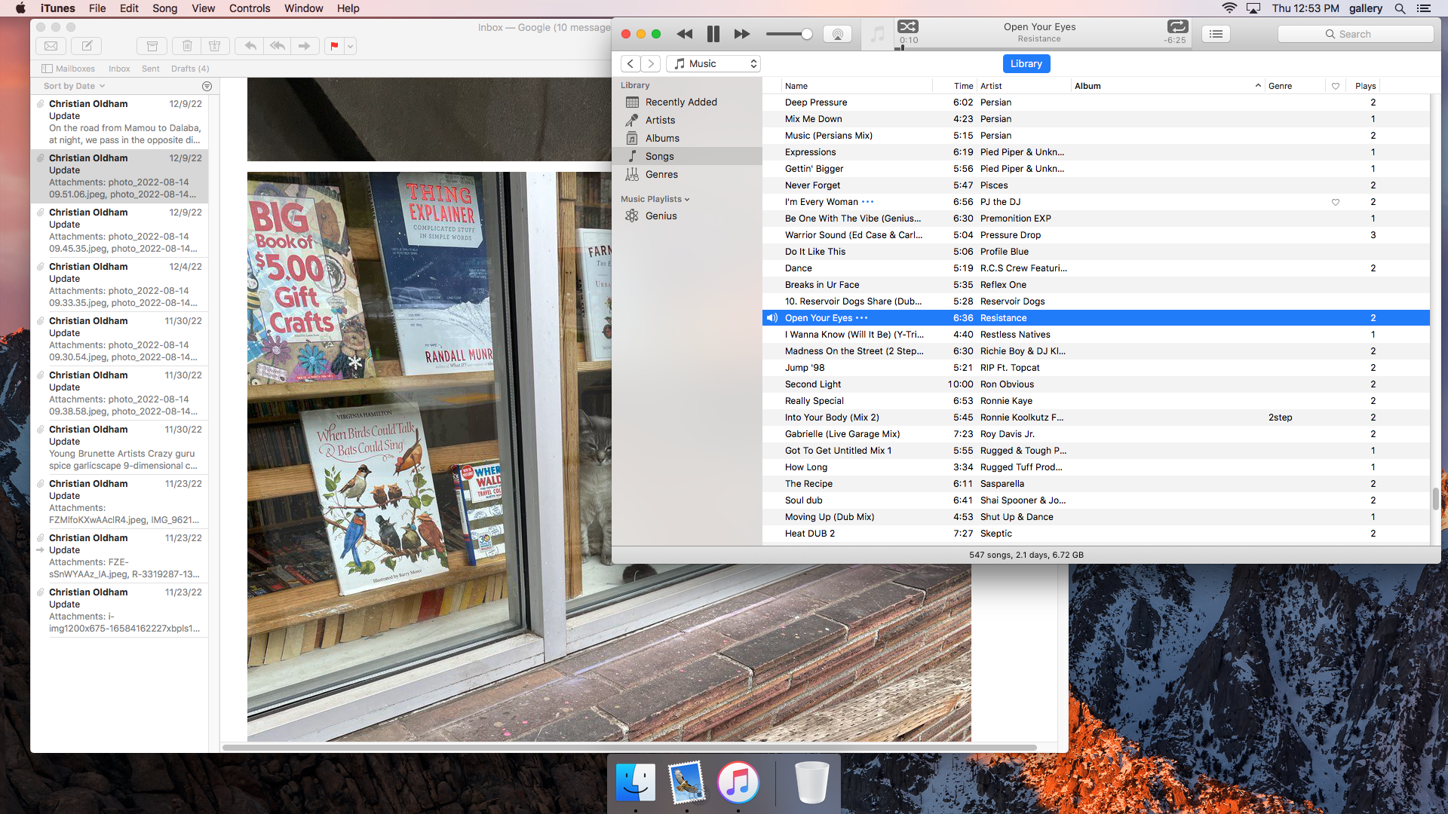The width and height of the screenshot is (1448, 814).
Task: Open the 12/4/22 Christian Oldham email
Action: coord(120,285)
